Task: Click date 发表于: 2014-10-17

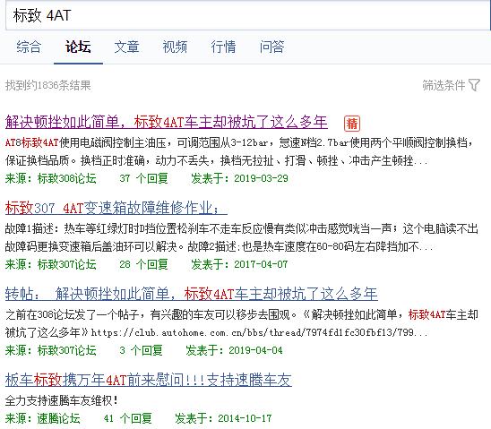Action: pos(224,418)
